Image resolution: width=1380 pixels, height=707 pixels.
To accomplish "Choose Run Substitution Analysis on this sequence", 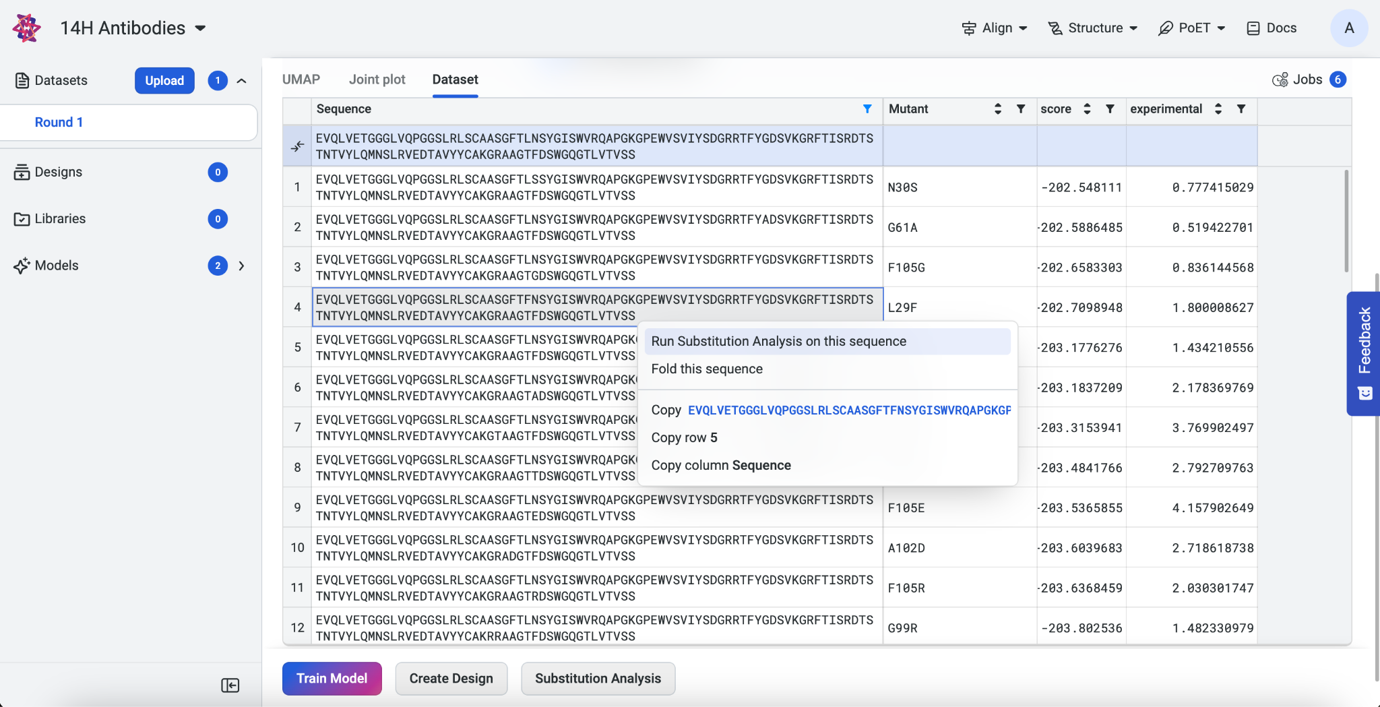I will (827, 341).
